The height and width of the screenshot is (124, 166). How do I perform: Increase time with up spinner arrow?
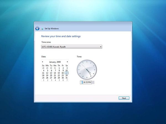point(94,82)
